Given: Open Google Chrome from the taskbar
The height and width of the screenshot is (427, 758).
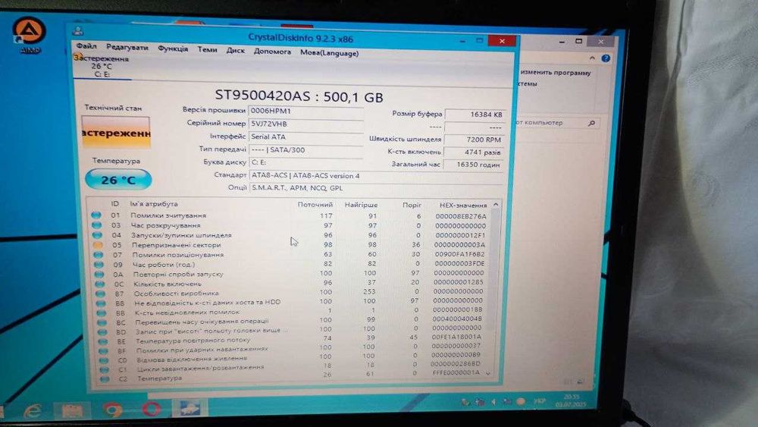Looking at the screenshot, I should pos(111,410).
